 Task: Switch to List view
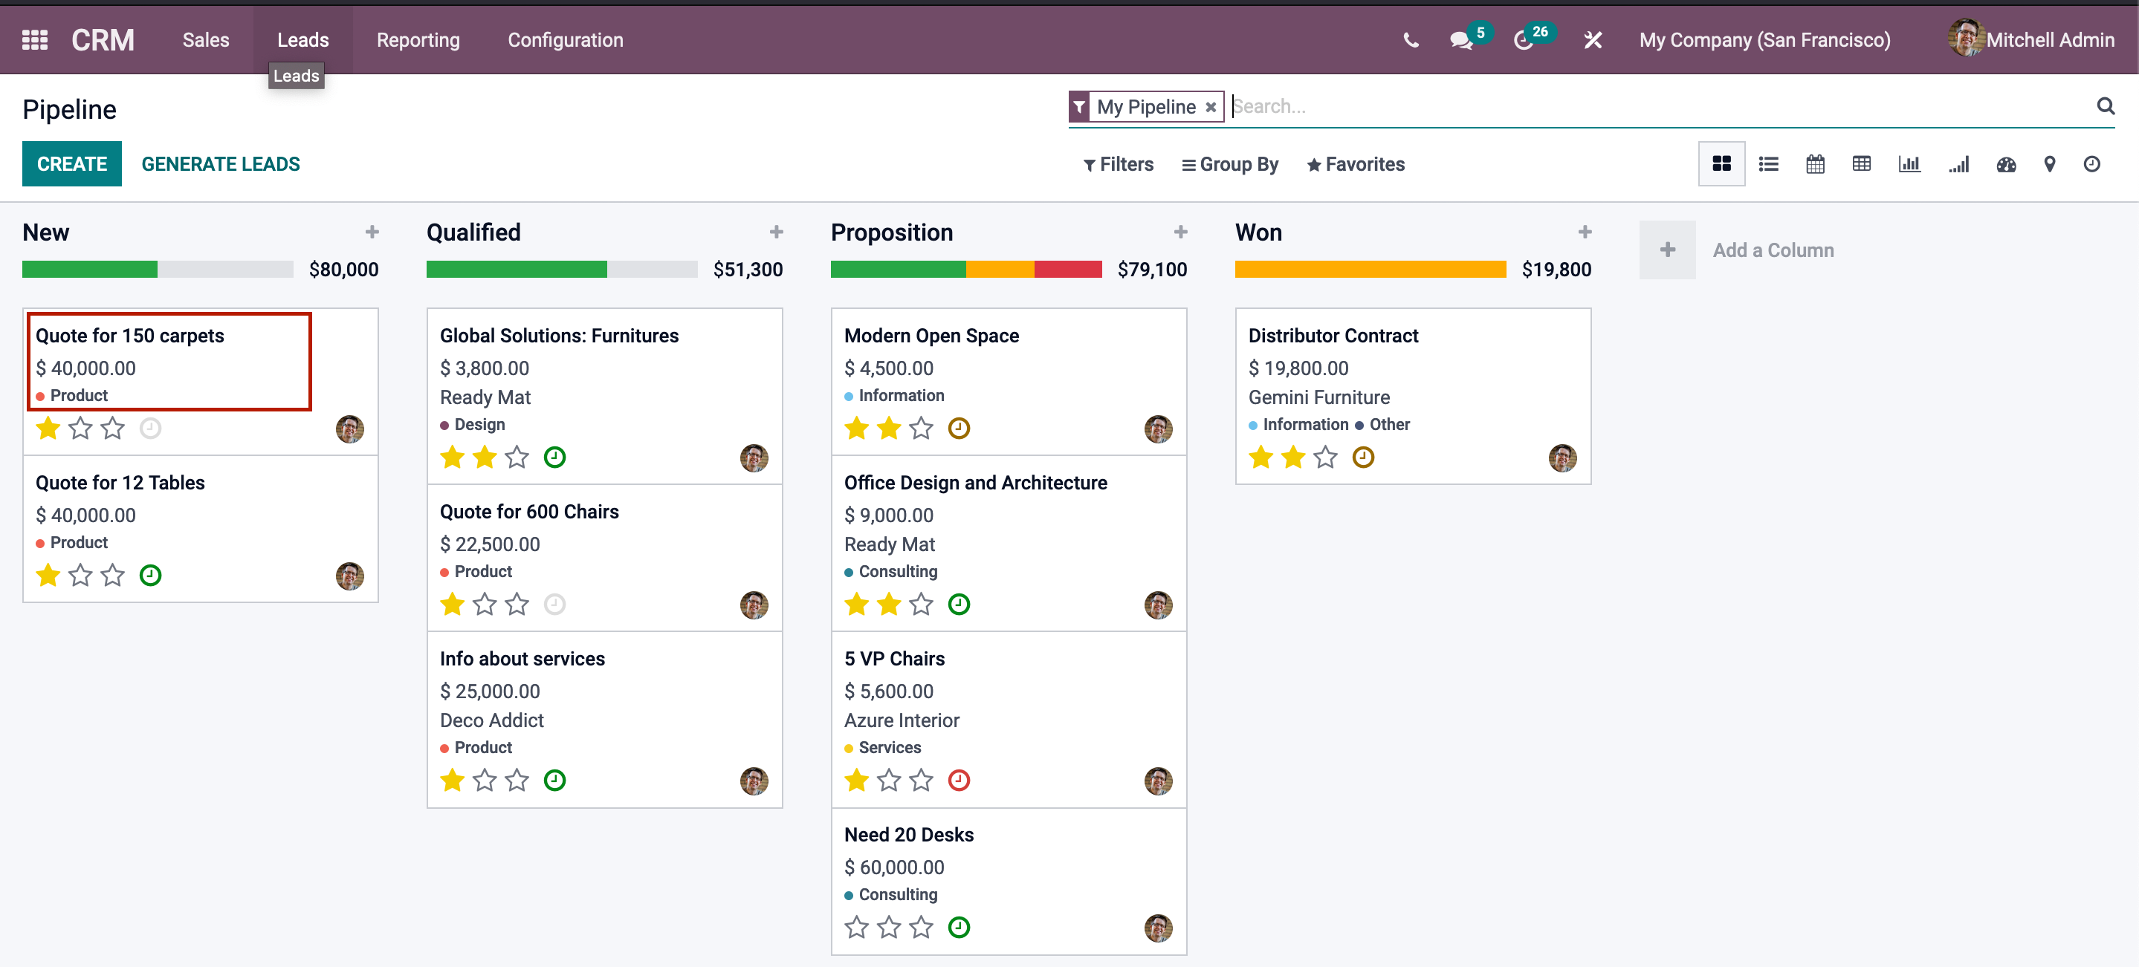point(1768,163)
